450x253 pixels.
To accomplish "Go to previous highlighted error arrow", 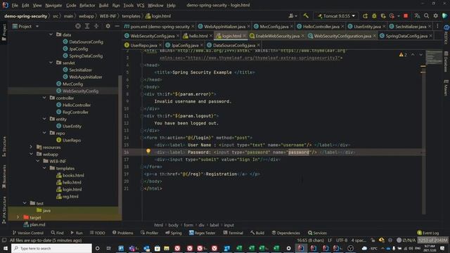I will click(413, 55).
